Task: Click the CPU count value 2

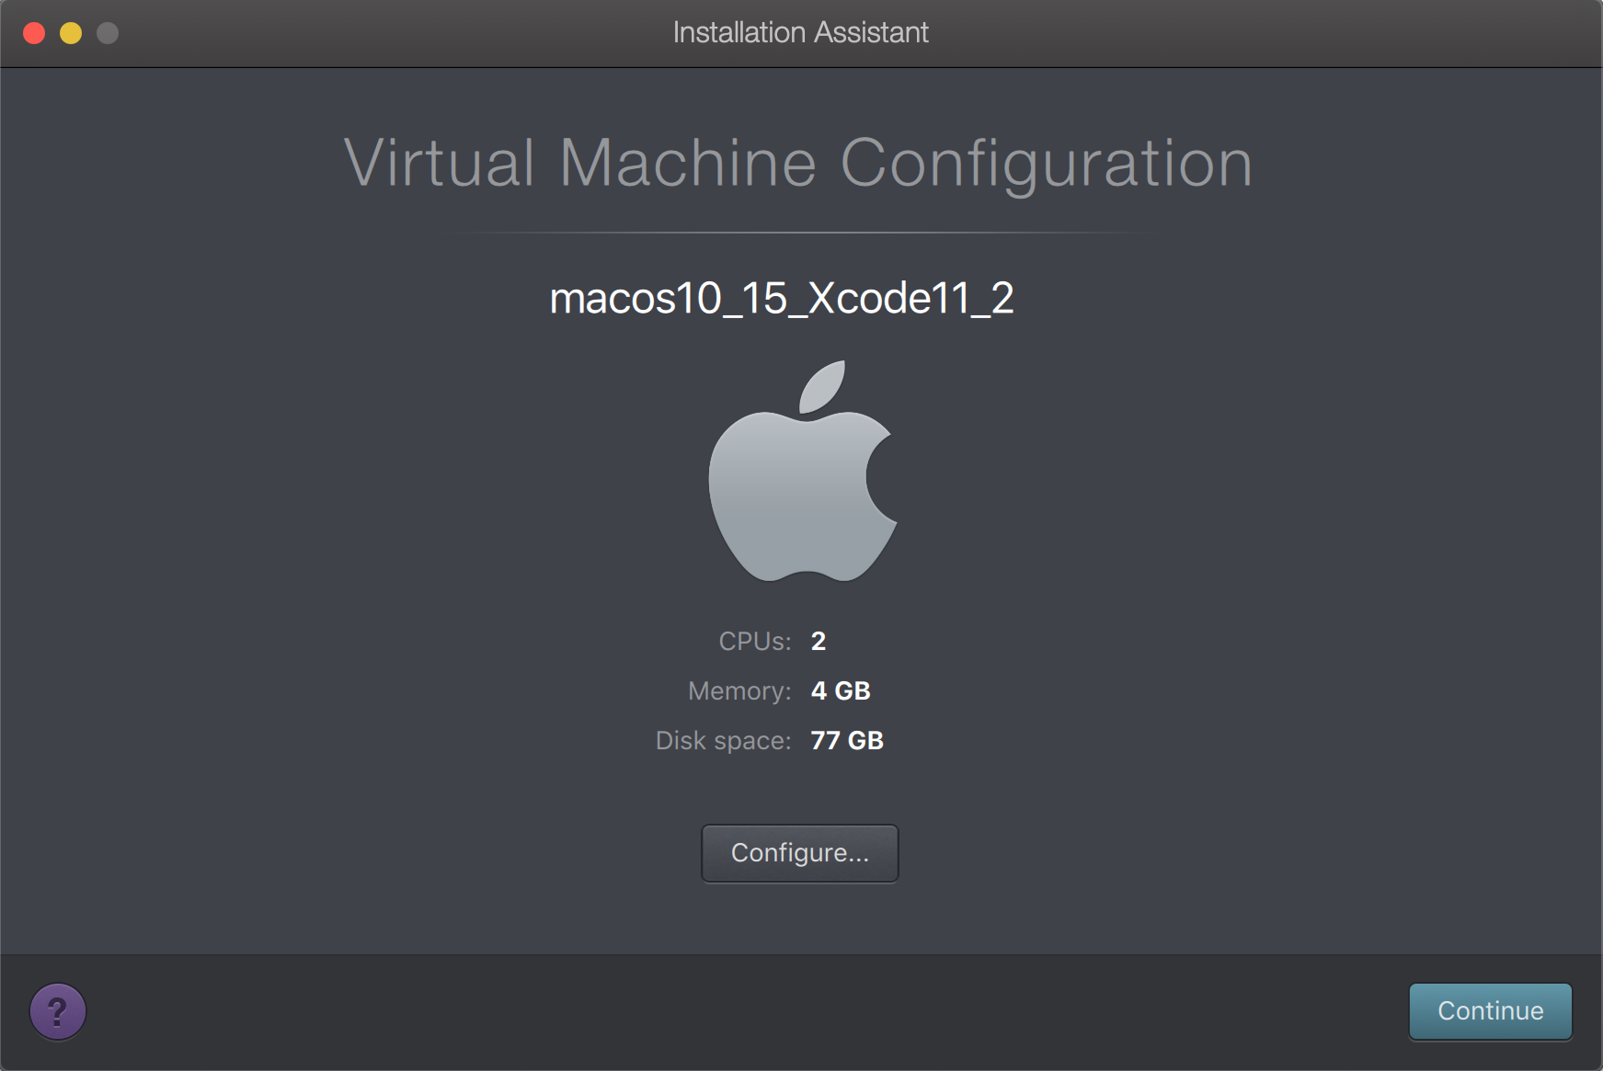Action: pos(818,641)
